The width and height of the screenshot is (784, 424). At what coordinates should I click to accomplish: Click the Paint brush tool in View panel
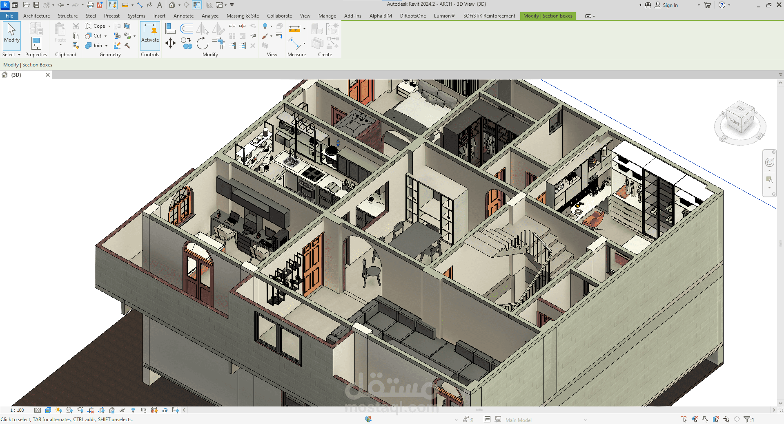coord(265,36)
